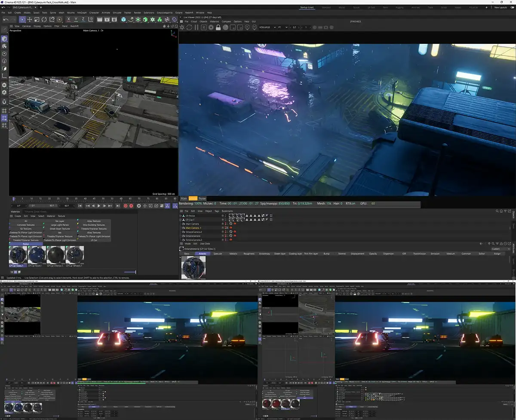Click the Live Viewer lock resolution icon
The height and width of the screenshot is (420, 516).
point(218,27)
